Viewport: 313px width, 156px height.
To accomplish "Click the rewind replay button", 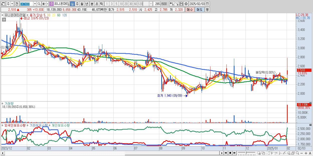I will 226,153.
